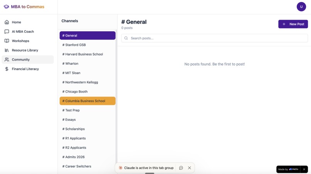Select Community in sidebar
The image size is (311, 174).
click(x=27, y=59)
